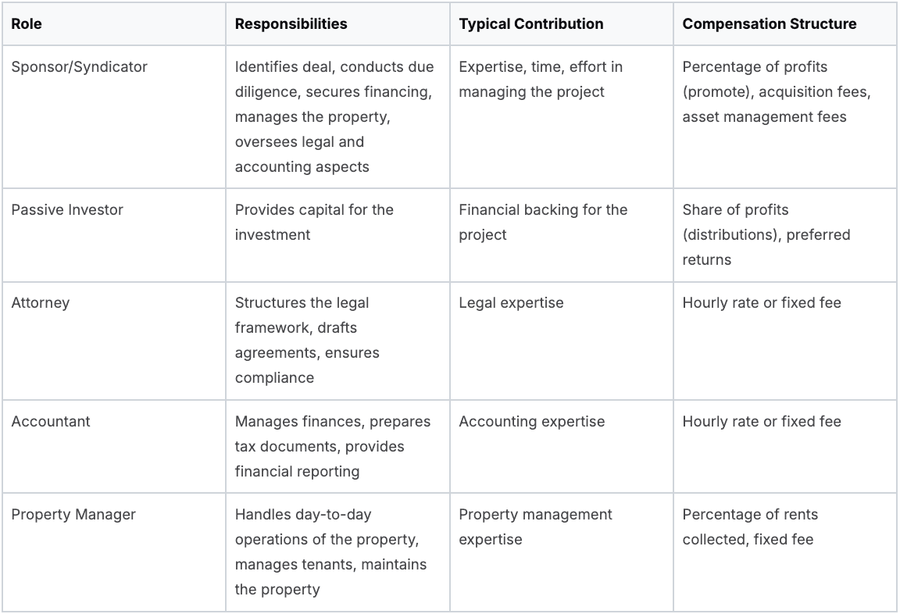Click the Role column header
Screen dimensions: 900x614
(x=27, y=23)
